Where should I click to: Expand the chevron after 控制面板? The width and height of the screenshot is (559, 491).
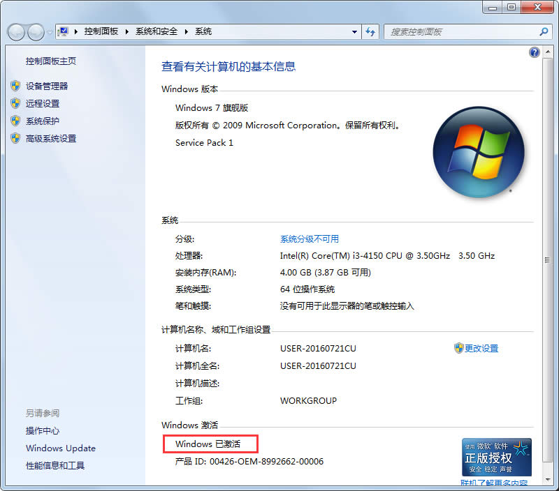click(125, 31)
